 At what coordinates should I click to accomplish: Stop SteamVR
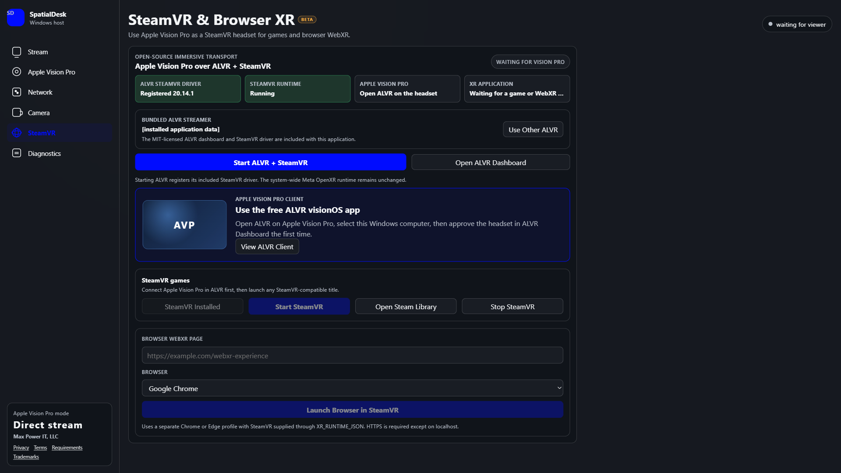coord(512,307)
